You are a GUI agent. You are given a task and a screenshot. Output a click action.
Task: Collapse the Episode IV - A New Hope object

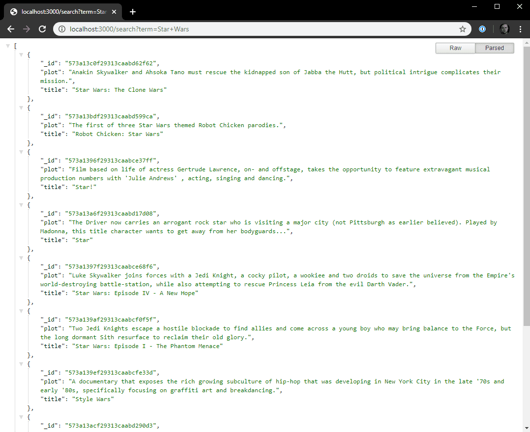pos(21,258)
